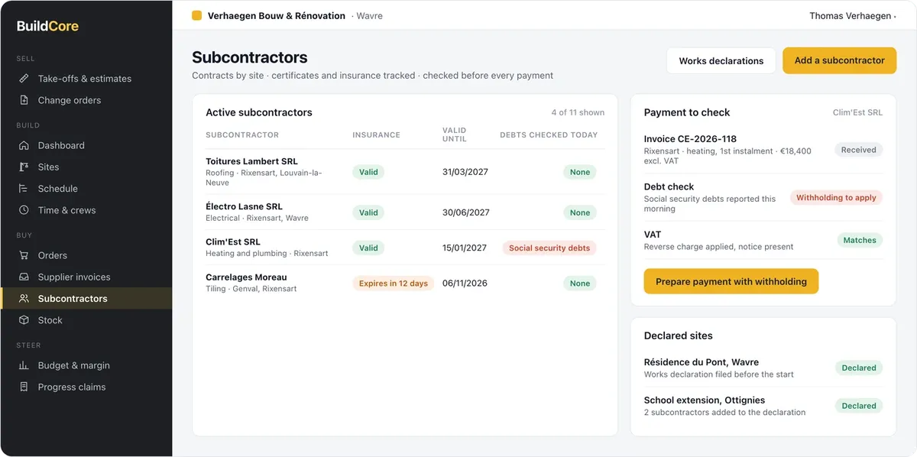The image size is (917, 457).
Task: Click None badge in Électro Lasne row
Action: point(580,212)
